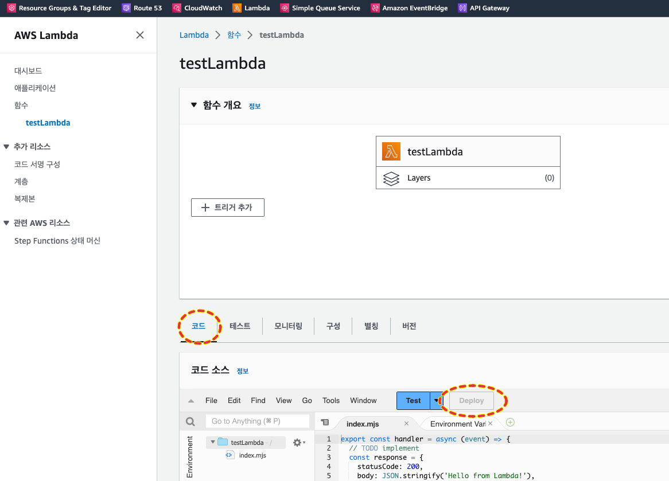Open 코드 서명 구성 in sidebar

pos(37,164)
